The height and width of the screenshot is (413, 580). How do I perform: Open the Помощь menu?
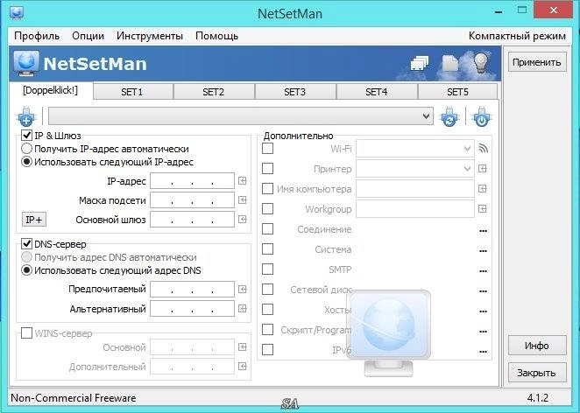216,36
